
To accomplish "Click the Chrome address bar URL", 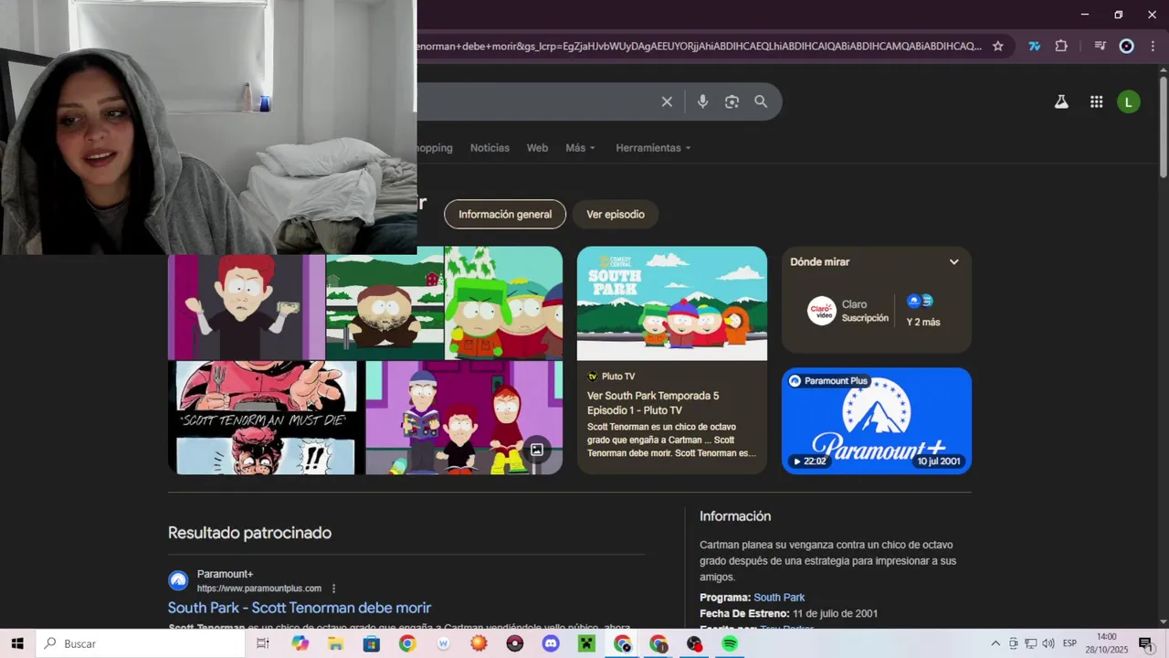I will click(700, 46).
